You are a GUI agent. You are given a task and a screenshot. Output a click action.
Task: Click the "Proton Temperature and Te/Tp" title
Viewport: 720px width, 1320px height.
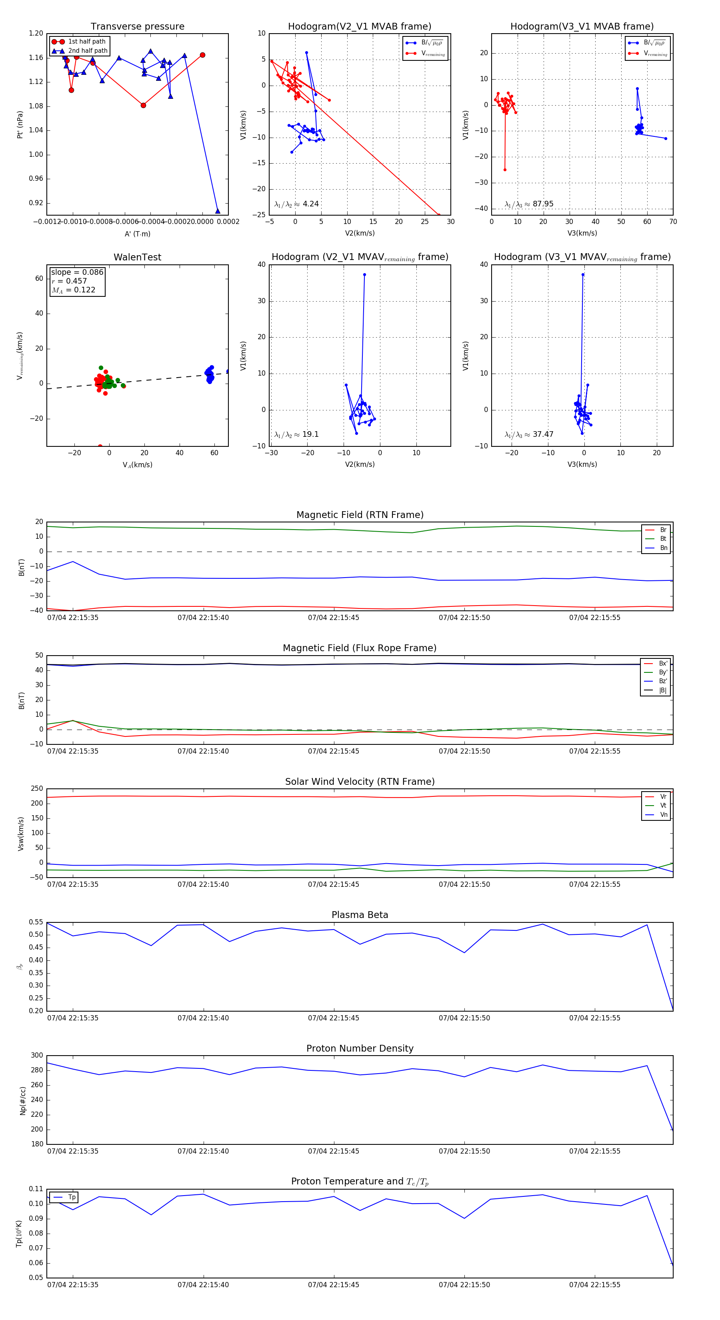(360, 1182)
